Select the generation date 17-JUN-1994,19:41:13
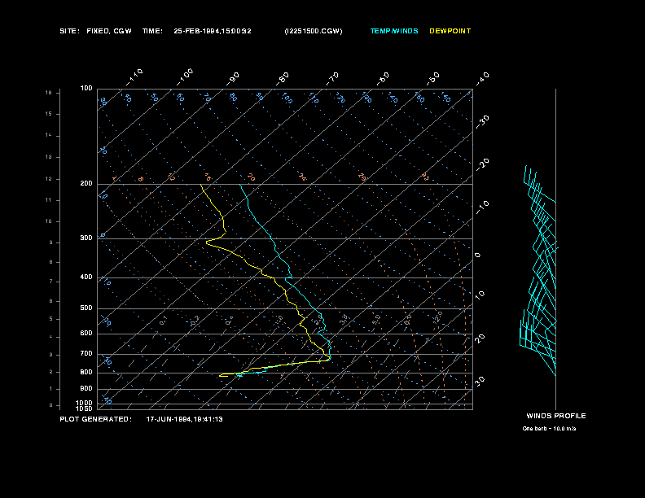The width and height of the screenshot is (645, 498). 185,419
